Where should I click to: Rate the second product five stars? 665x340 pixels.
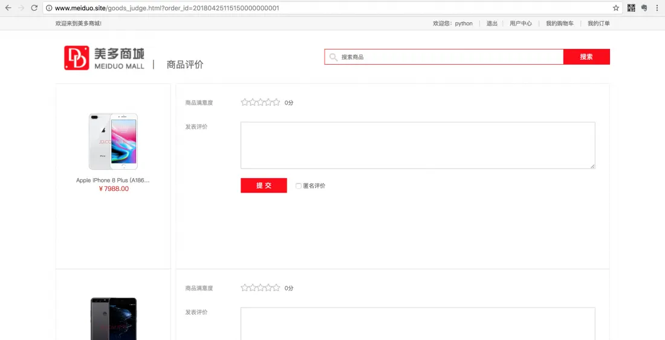click(x=276, y=288)
